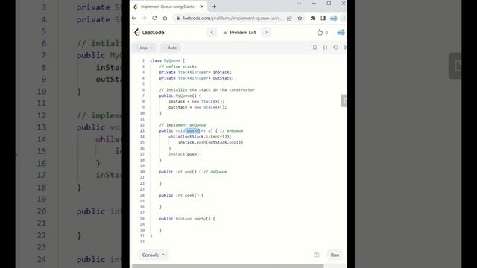Open the Chrome profile avatar in toolbar
Image resolution: width=477 pixels, height=268 pixels.
[x=334, y=18]
